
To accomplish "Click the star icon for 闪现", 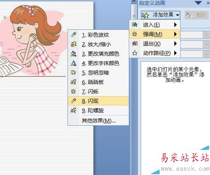I will pos(73,101).
